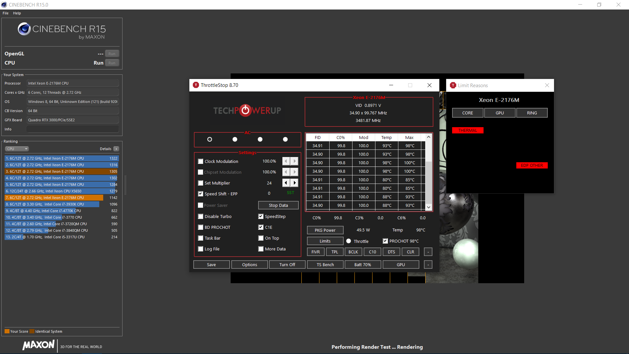Click the ThrottleStop title bar logo icon
Screen dimensions: 629x354
[196, 85]
